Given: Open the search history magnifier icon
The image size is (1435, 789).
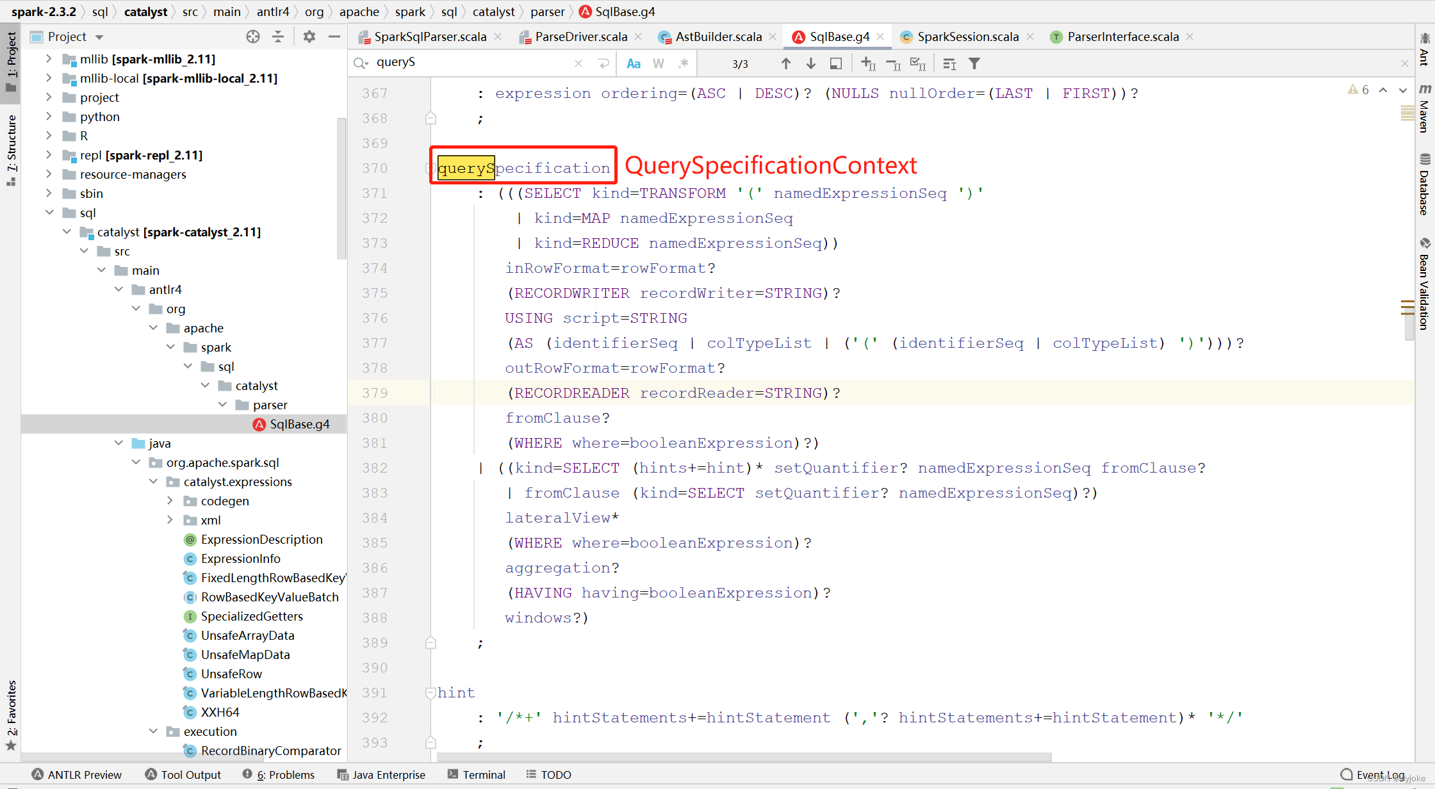Looking at the screenshot, I should coord(361,63).
